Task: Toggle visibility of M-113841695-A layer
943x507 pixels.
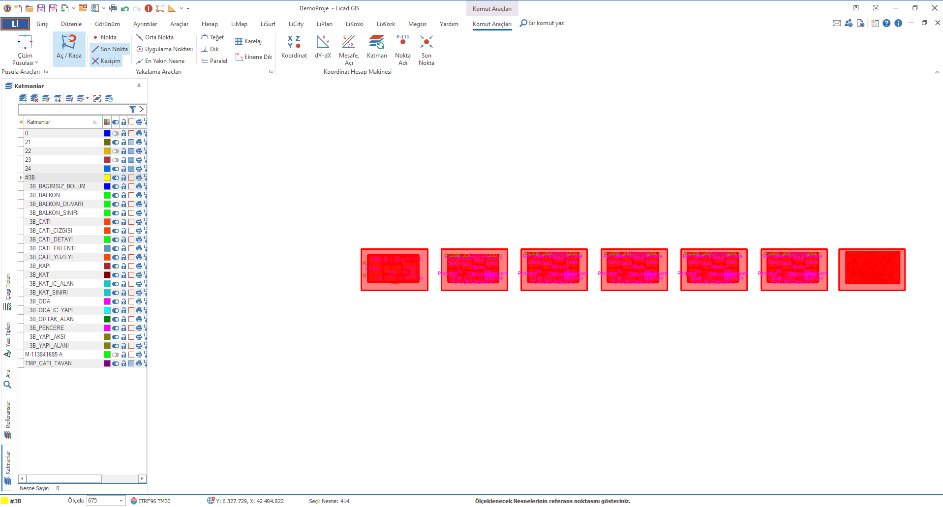Action: coord(116,355)
